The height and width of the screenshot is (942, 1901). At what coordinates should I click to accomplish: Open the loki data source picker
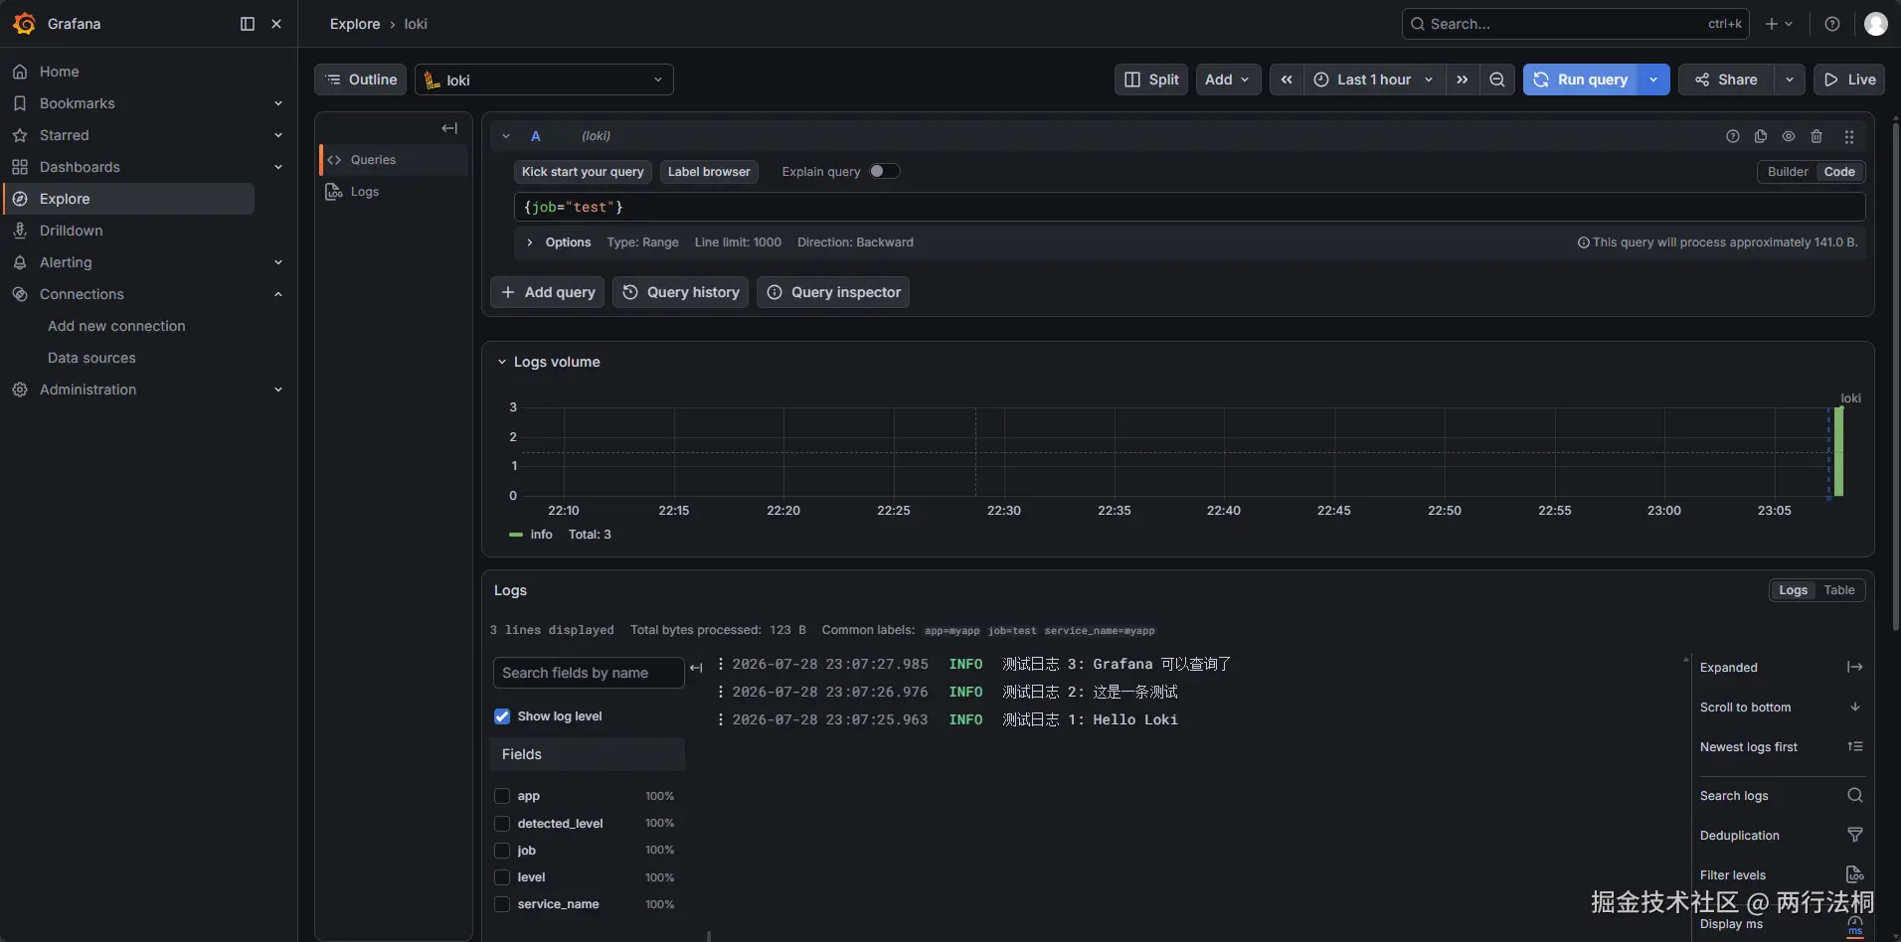tap(544, 79)
